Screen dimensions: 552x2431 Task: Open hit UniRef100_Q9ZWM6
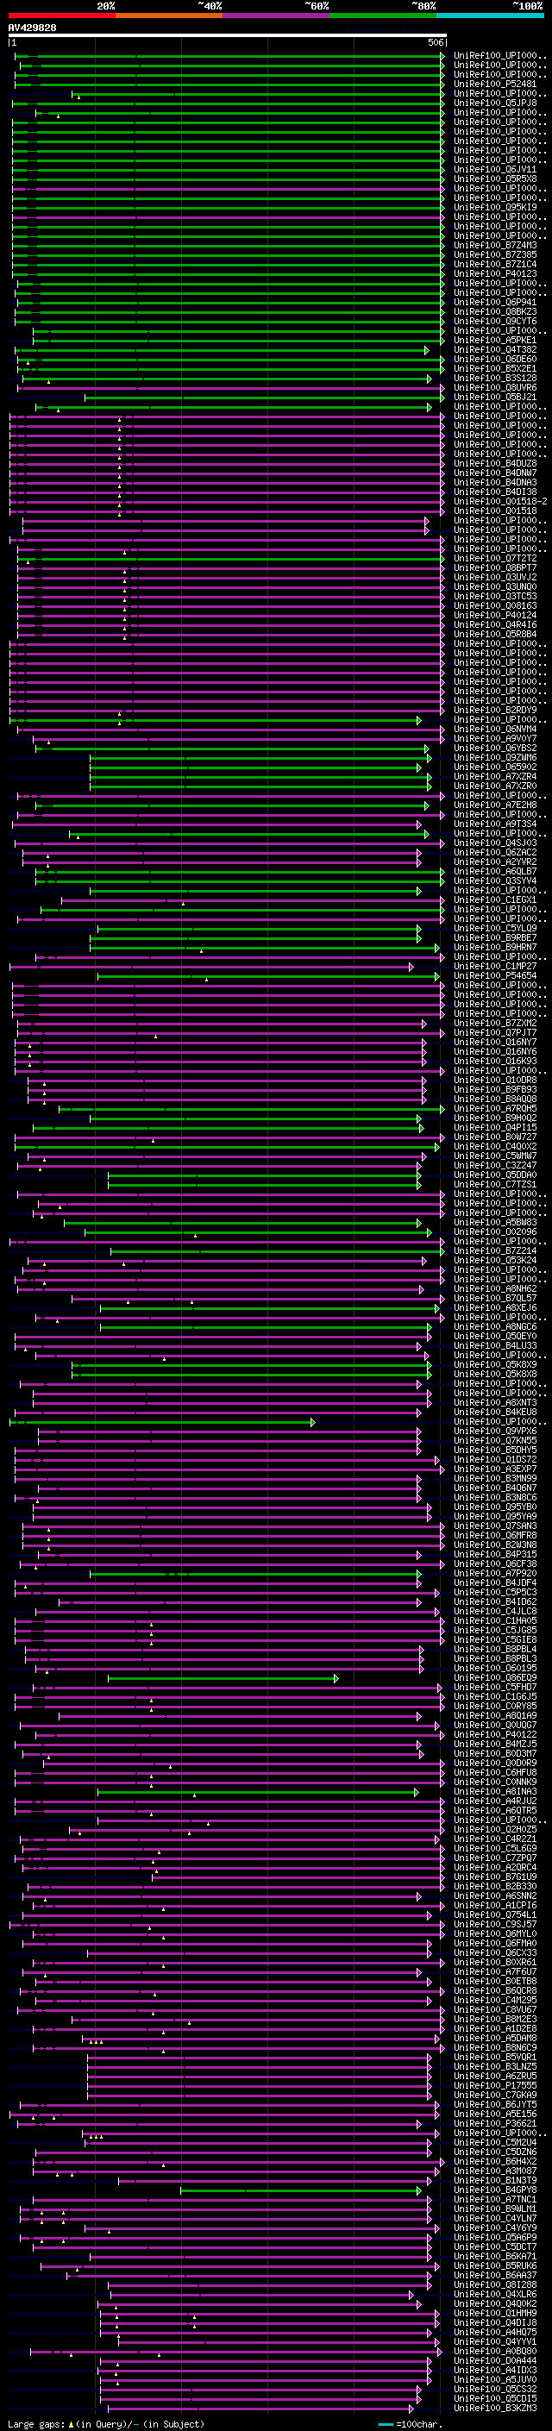495,757
